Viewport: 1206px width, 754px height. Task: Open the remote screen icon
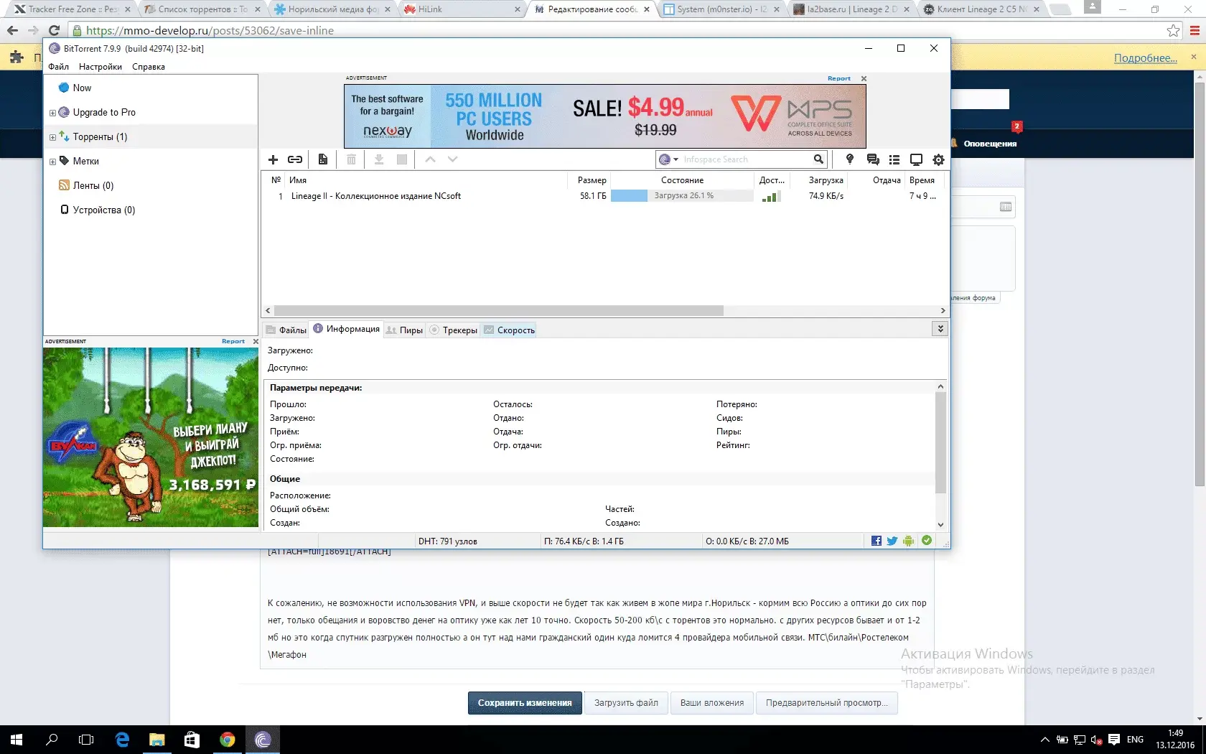916,159
